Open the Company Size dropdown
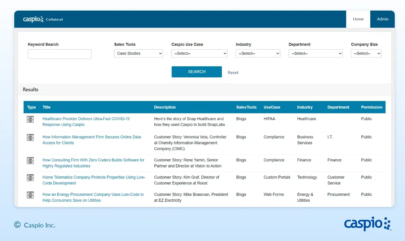The width and height of the screenshot is (405, 241). [x=366, y=53]
